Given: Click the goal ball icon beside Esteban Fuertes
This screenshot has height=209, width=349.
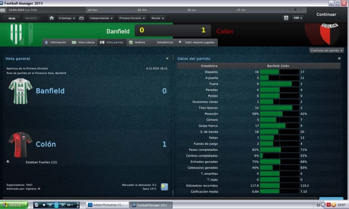Looking at the screenshot, I should coord(8,162).
